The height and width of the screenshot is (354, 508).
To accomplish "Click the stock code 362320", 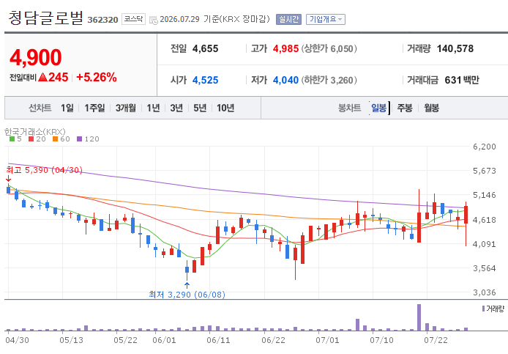I will (102, 20).
